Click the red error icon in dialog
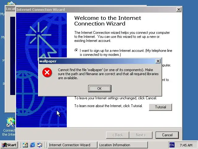This screenshot has height=149, width=198. (47, 72)
